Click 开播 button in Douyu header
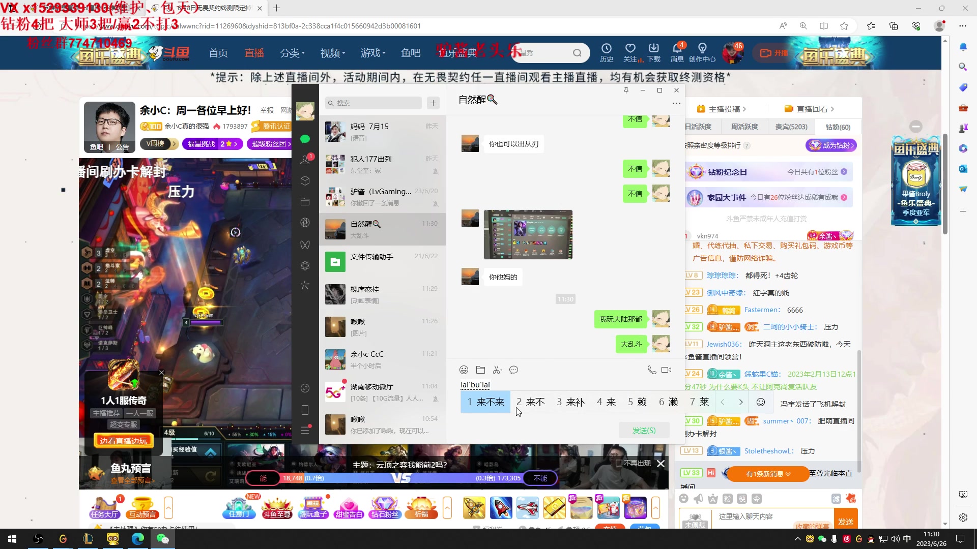 [x=773, y=53]
